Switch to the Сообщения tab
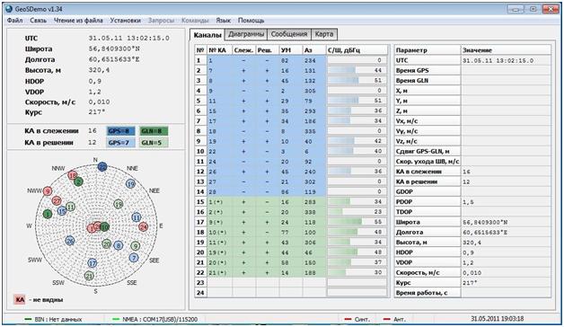This screenshot has width=564, height=327. (289, 34)
